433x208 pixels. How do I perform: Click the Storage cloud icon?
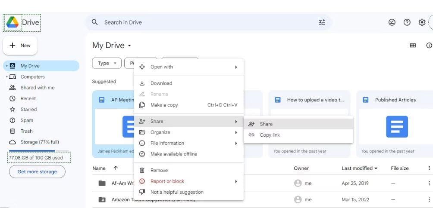[13, 142]
